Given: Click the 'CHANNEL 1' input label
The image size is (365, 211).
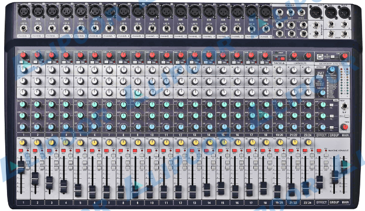Looking at the screenshot, I should (x=24, y=36).
